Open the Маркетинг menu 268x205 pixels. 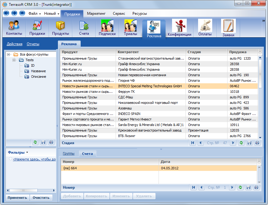pyautogui.click(x=96, y=14)
